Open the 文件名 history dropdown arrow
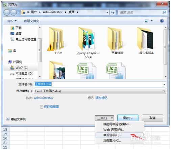The height and width of the screenshot is (150, 171). click(x=164, y=84)
